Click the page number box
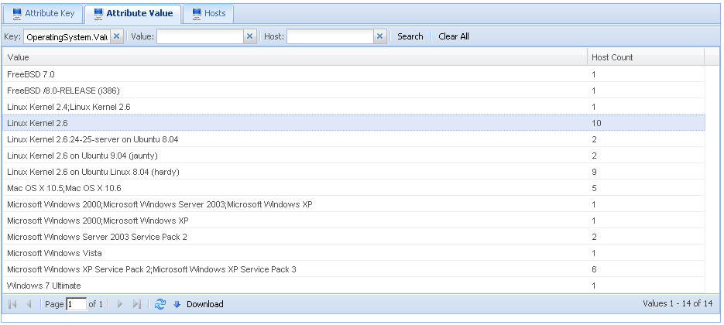This screenshot has height=325, width=724. click(x=76, y=304)
